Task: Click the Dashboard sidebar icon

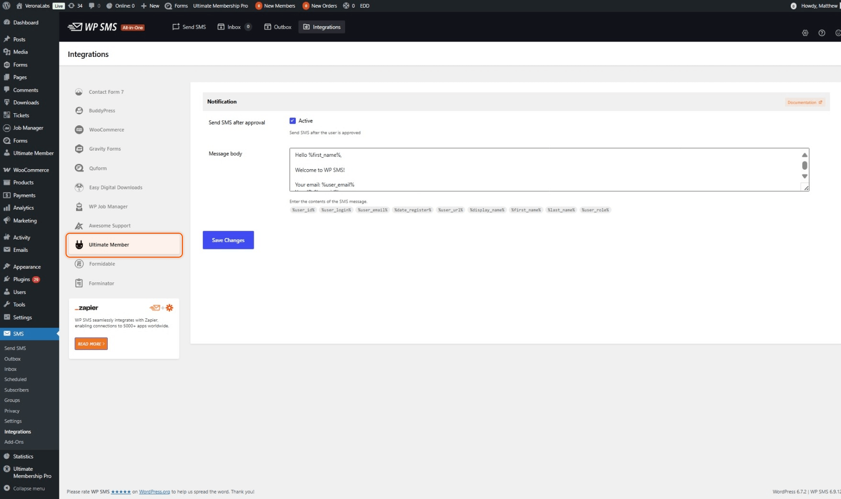Action: click(x=7, y=22)
